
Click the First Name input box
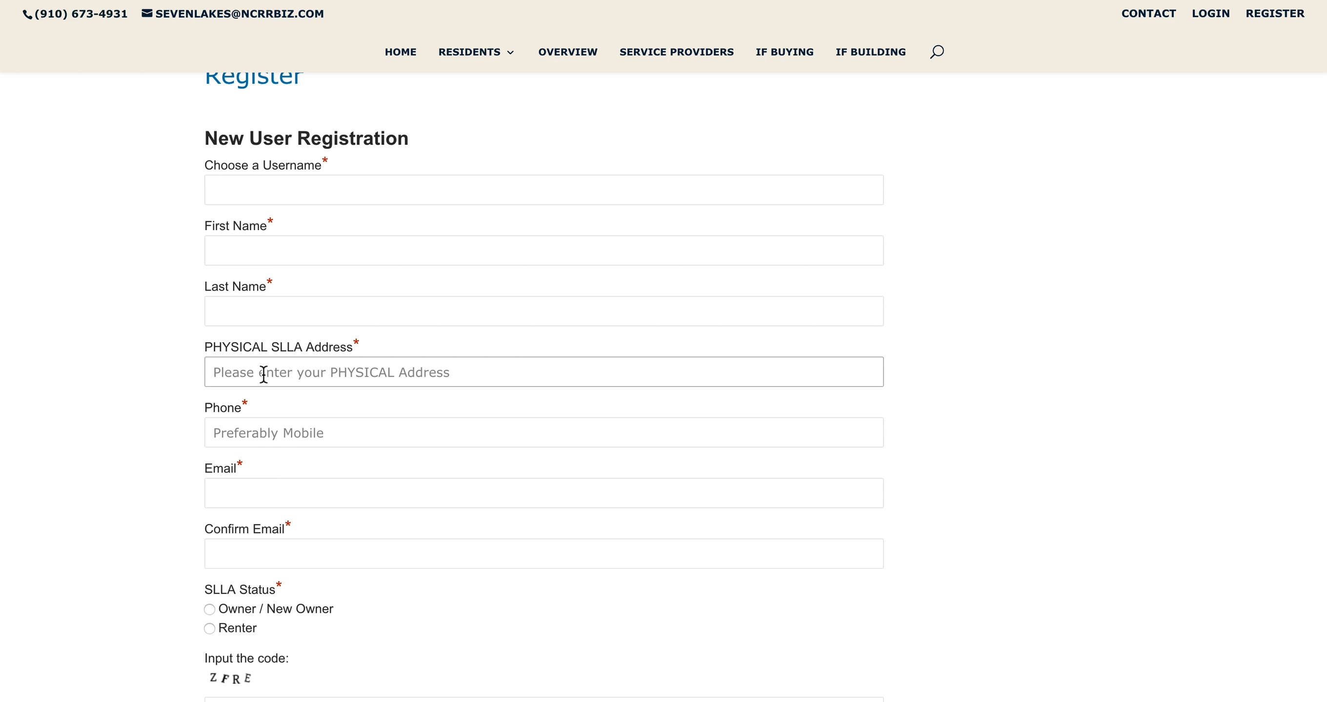[543, 250]
